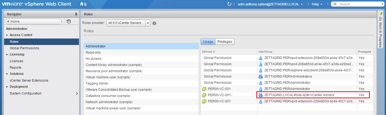Select VMware Consolidated Backup user (sample)
Image resolution: width=386 pixels, height=115 pixels.
(141, 90)
